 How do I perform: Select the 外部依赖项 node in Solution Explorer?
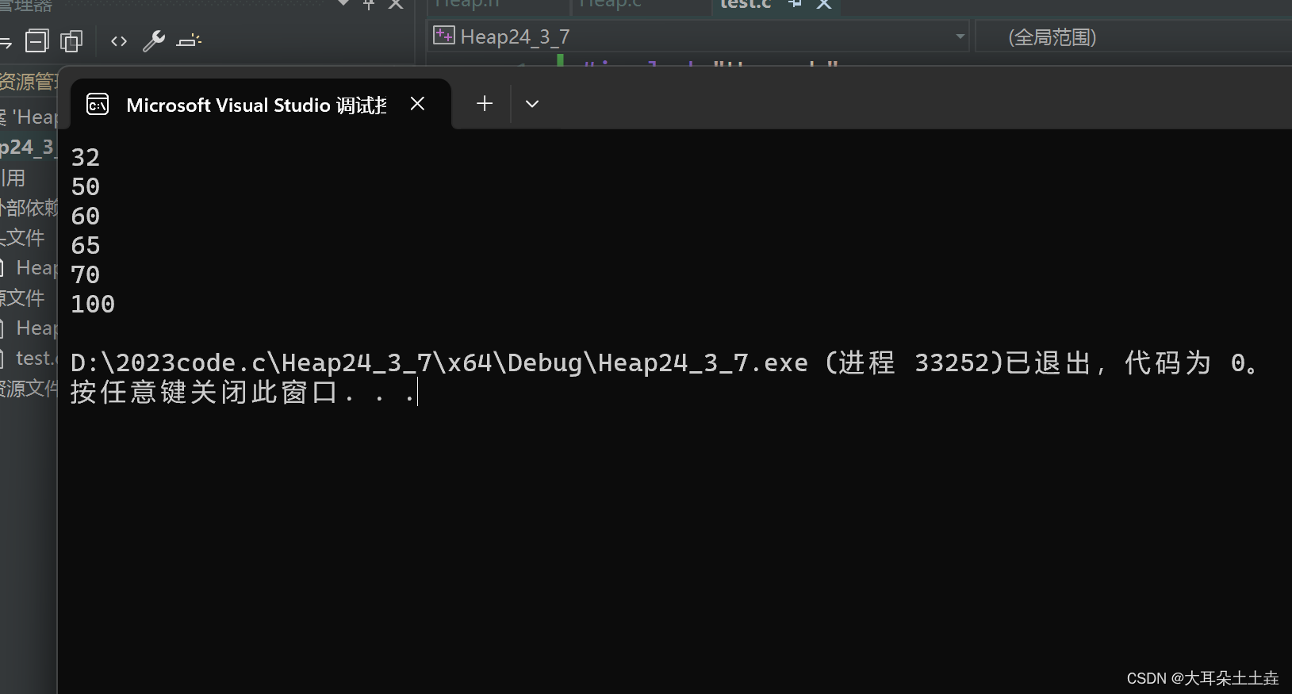(29, 207)
